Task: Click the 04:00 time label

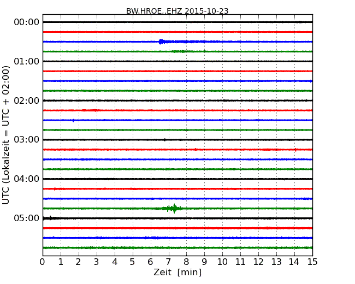Action: tap(27, 179)
